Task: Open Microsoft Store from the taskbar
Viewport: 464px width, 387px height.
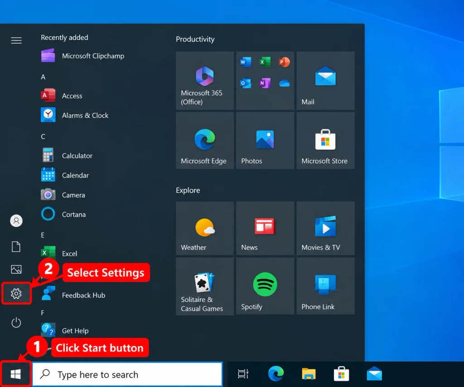Action: coord(342,374)
